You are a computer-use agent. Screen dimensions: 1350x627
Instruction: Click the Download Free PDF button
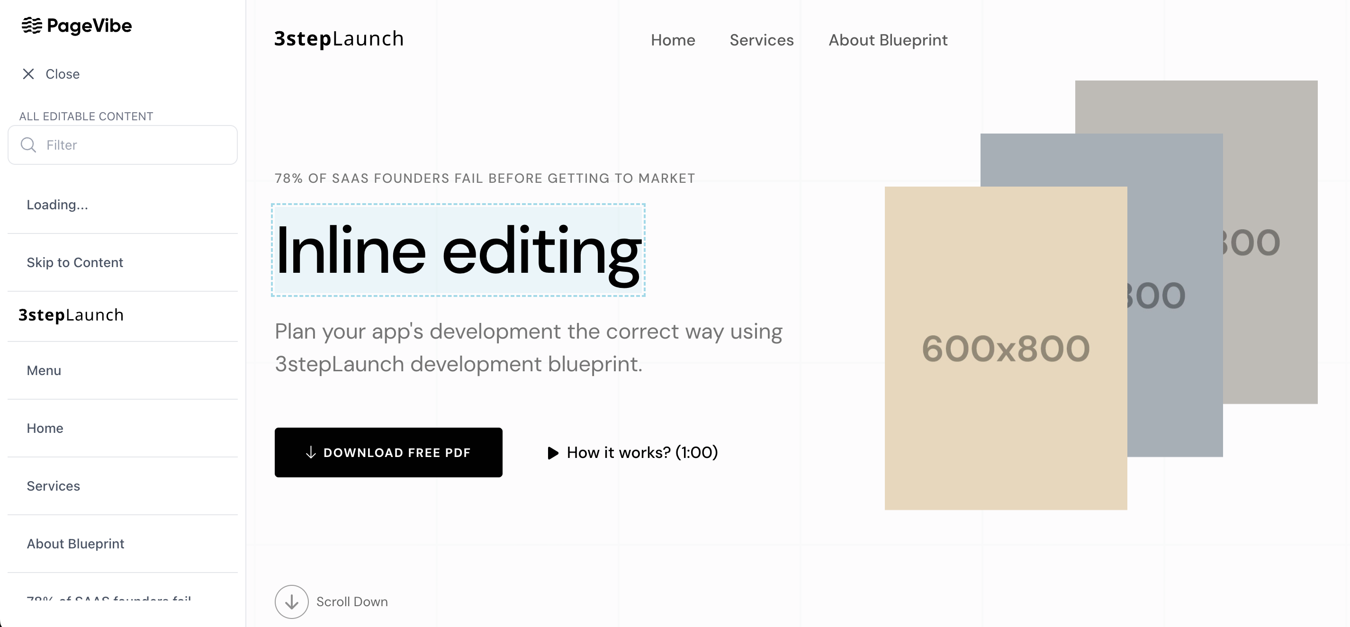pyautogui.click(x=388, y=453)
